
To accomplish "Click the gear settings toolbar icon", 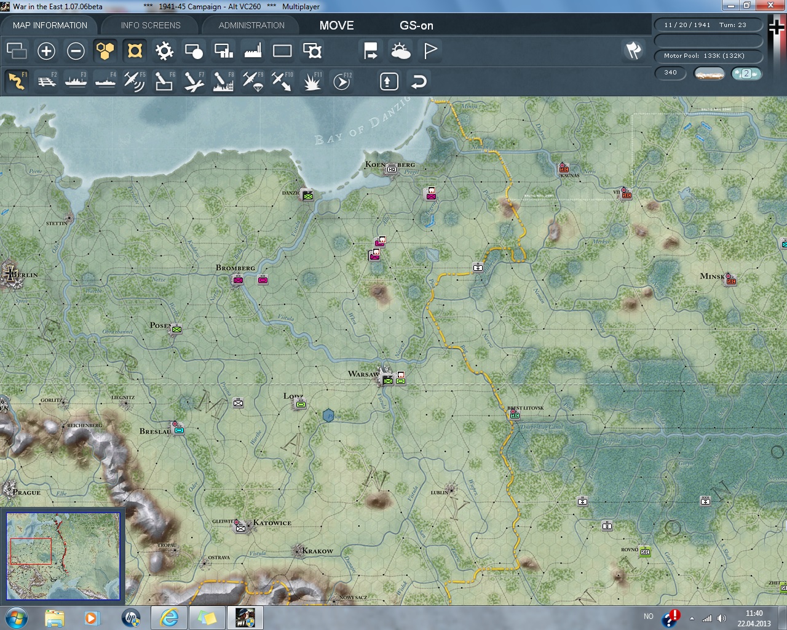I will pos(164,50).
